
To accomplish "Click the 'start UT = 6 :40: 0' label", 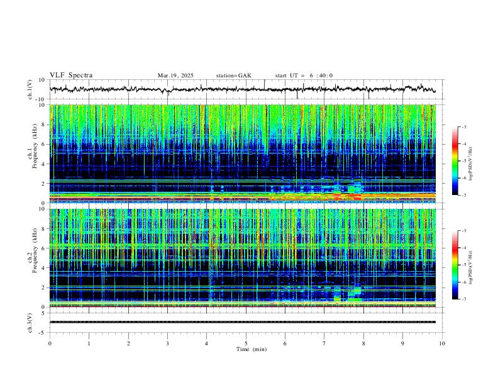I will pyautogui.click(x=304, y=75).
